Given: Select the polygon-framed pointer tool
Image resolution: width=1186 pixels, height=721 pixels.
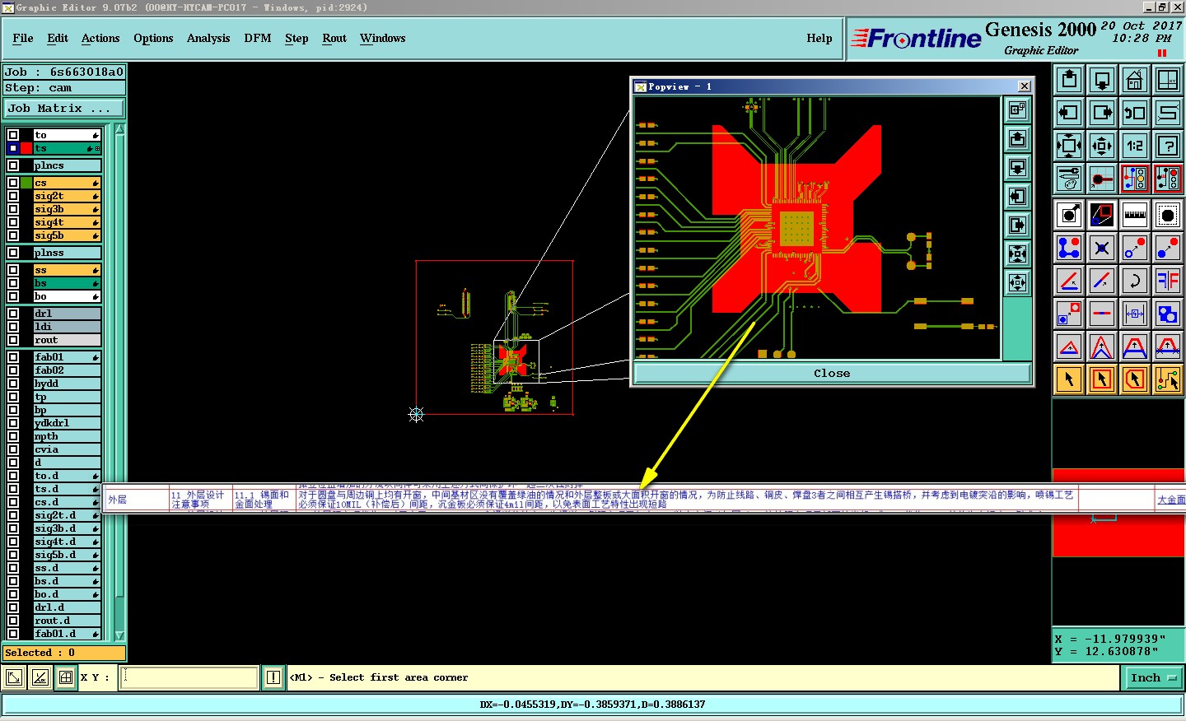Looking at the screenshot, I should coord(1135,379).
